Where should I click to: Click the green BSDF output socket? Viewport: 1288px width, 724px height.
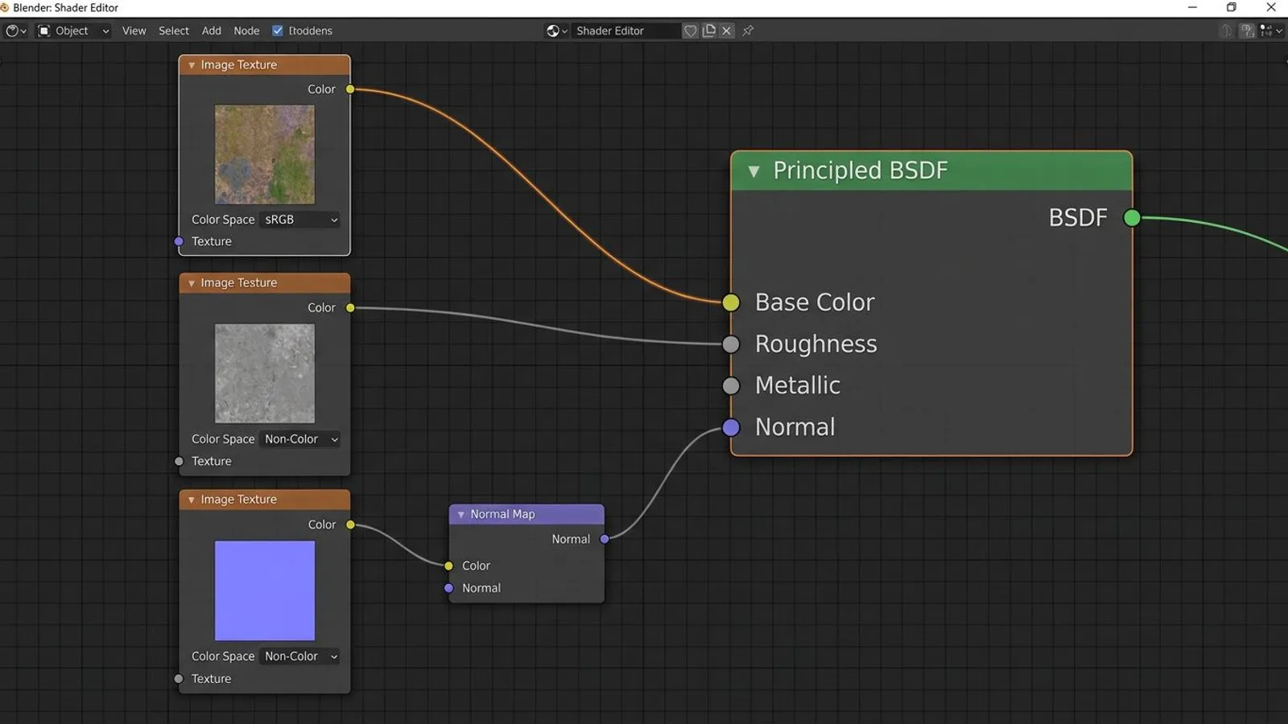click(x=1132, y=217)
